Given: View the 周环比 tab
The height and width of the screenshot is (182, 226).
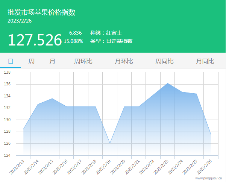Looking at the screenshot, I should [83, 61].
